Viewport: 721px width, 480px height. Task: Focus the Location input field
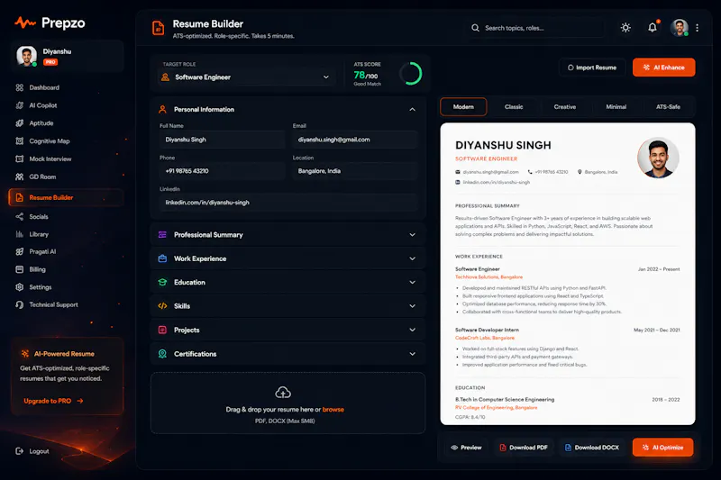[355, 171]
